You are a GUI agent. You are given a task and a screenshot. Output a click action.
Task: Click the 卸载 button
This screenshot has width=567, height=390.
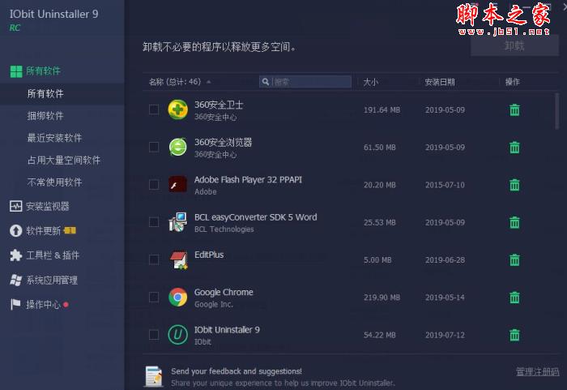[x=514, y=46]
